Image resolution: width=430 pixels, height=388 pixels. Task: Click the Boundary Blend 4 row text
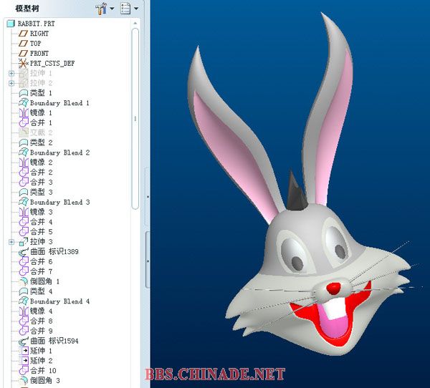coord(59,301)
